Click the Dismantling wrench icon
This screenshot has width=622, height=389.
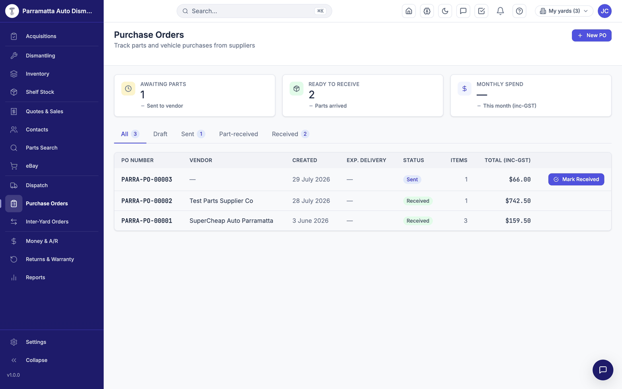14,55
